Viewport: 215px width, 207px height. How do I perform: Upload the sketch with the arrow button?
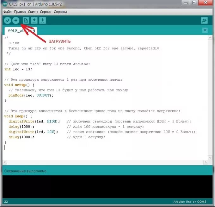(x=16, y=21)
